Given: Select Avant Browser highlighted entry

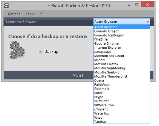Looking at the screenshot, I should (122, 27).
